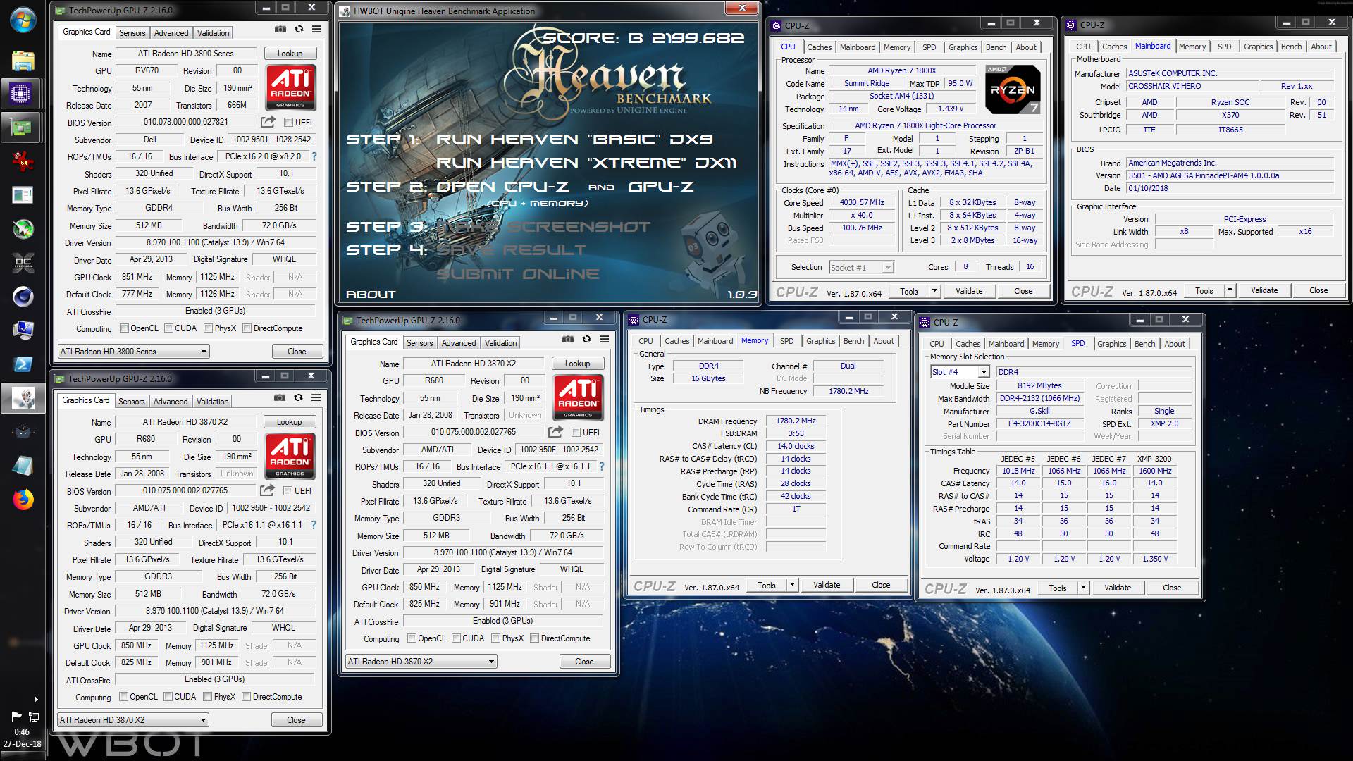Screen dimensions: 1353x761
Task: Open Caches tab in CPU-Z CPU window
Action: coord(820,47)
